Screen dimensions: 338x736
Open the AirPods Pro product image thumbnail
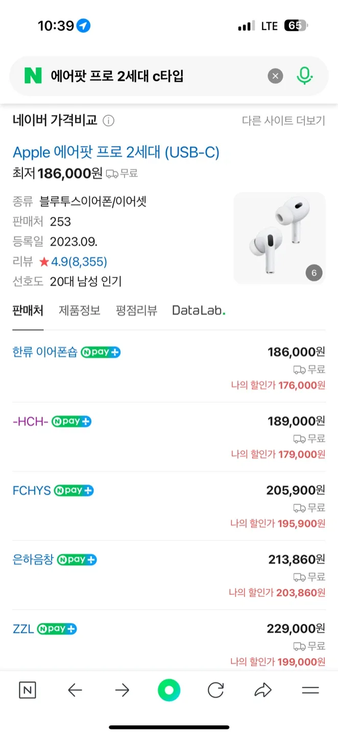[x=279, y=238]
